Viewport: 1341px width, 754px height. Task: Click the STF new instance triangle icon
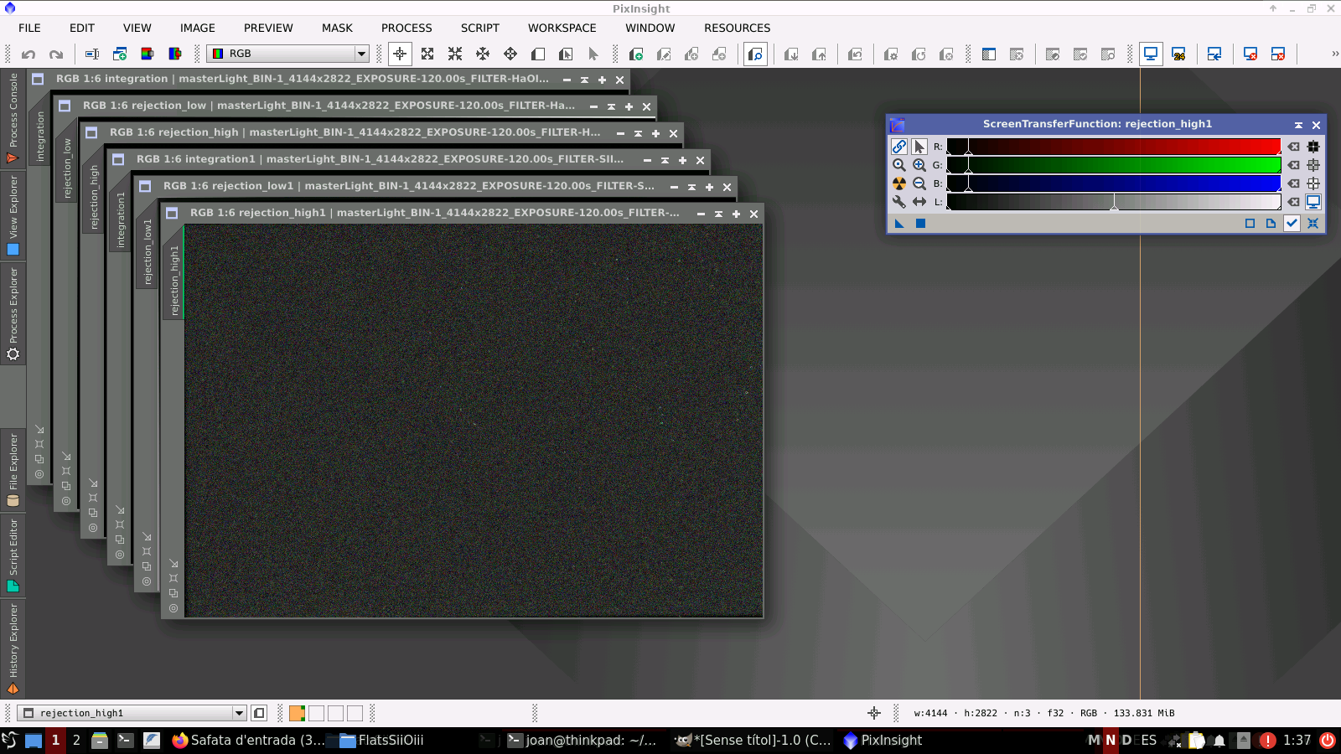[899, 223]
